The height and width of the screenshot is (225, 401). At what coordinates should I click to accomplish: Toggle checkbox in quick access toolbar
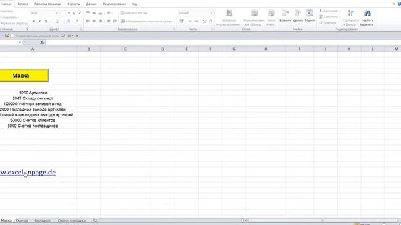point(13,36)
